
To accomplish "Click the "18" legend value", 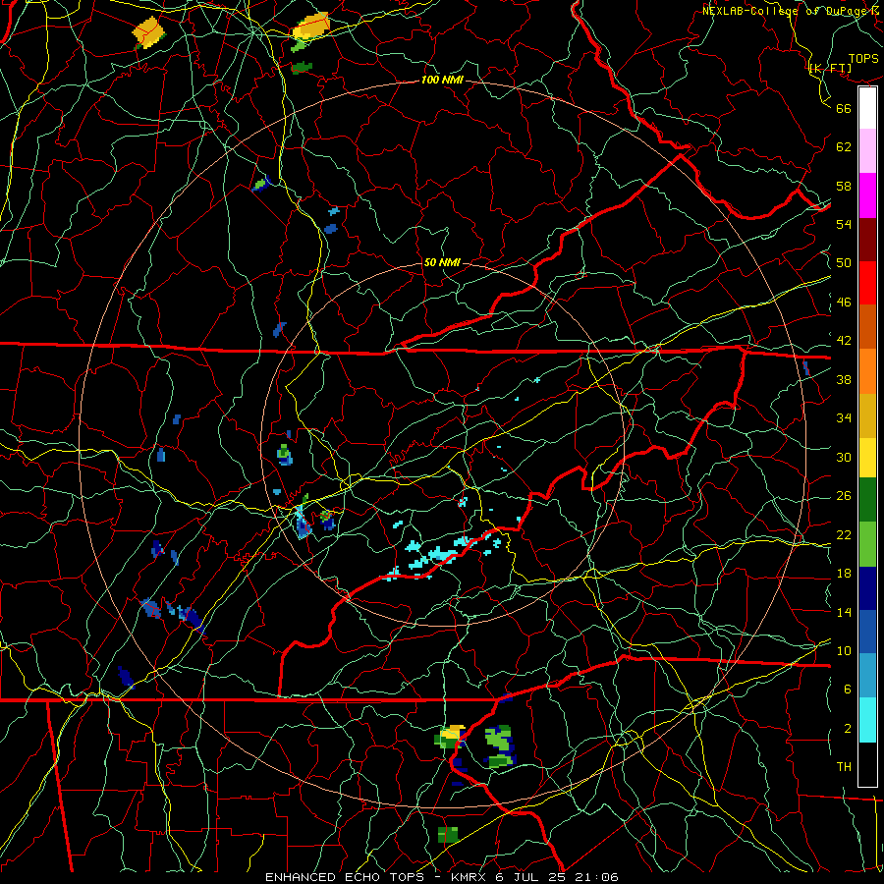I will (844, 574).
